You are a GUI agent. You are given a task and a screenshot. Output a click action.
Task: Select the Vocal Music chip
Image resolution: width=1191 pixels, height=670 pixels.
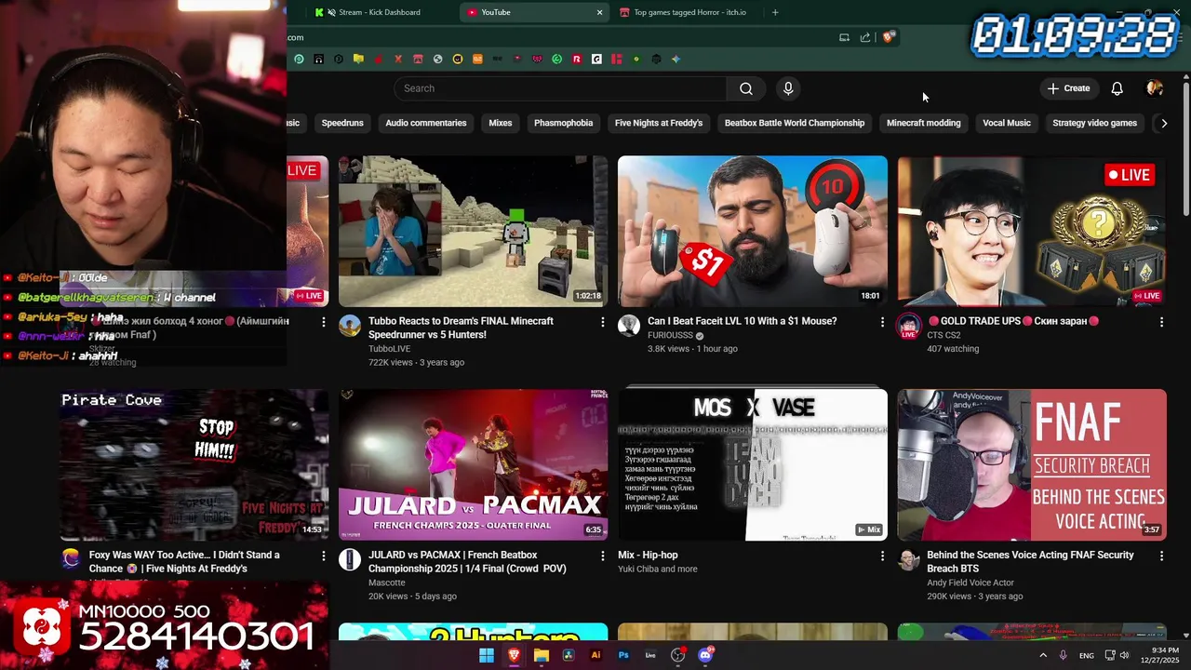[1007, 123]
